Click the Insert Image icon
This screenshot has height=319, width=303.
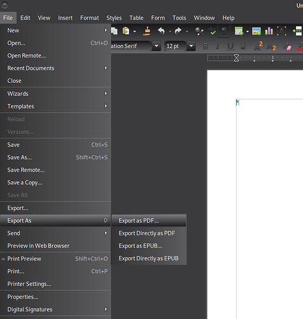256,31
